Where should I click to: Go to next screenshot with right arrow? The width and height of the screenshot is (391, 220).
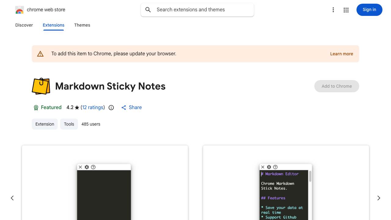(379, 198)
